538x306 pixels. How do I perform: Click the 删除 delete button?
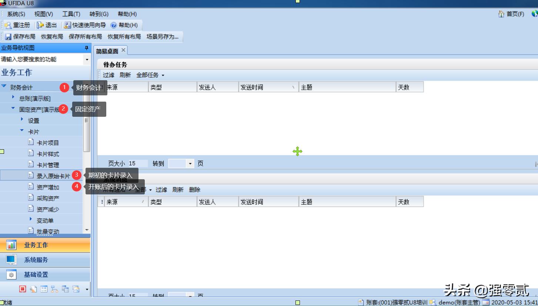click(194, 189)
